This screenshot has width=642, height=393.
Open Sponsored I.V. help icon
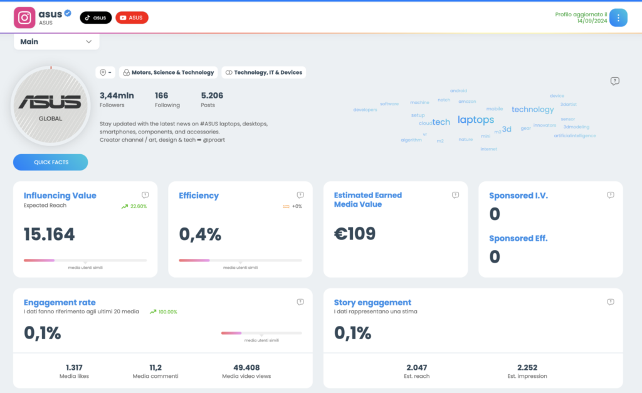coord(611,195)
